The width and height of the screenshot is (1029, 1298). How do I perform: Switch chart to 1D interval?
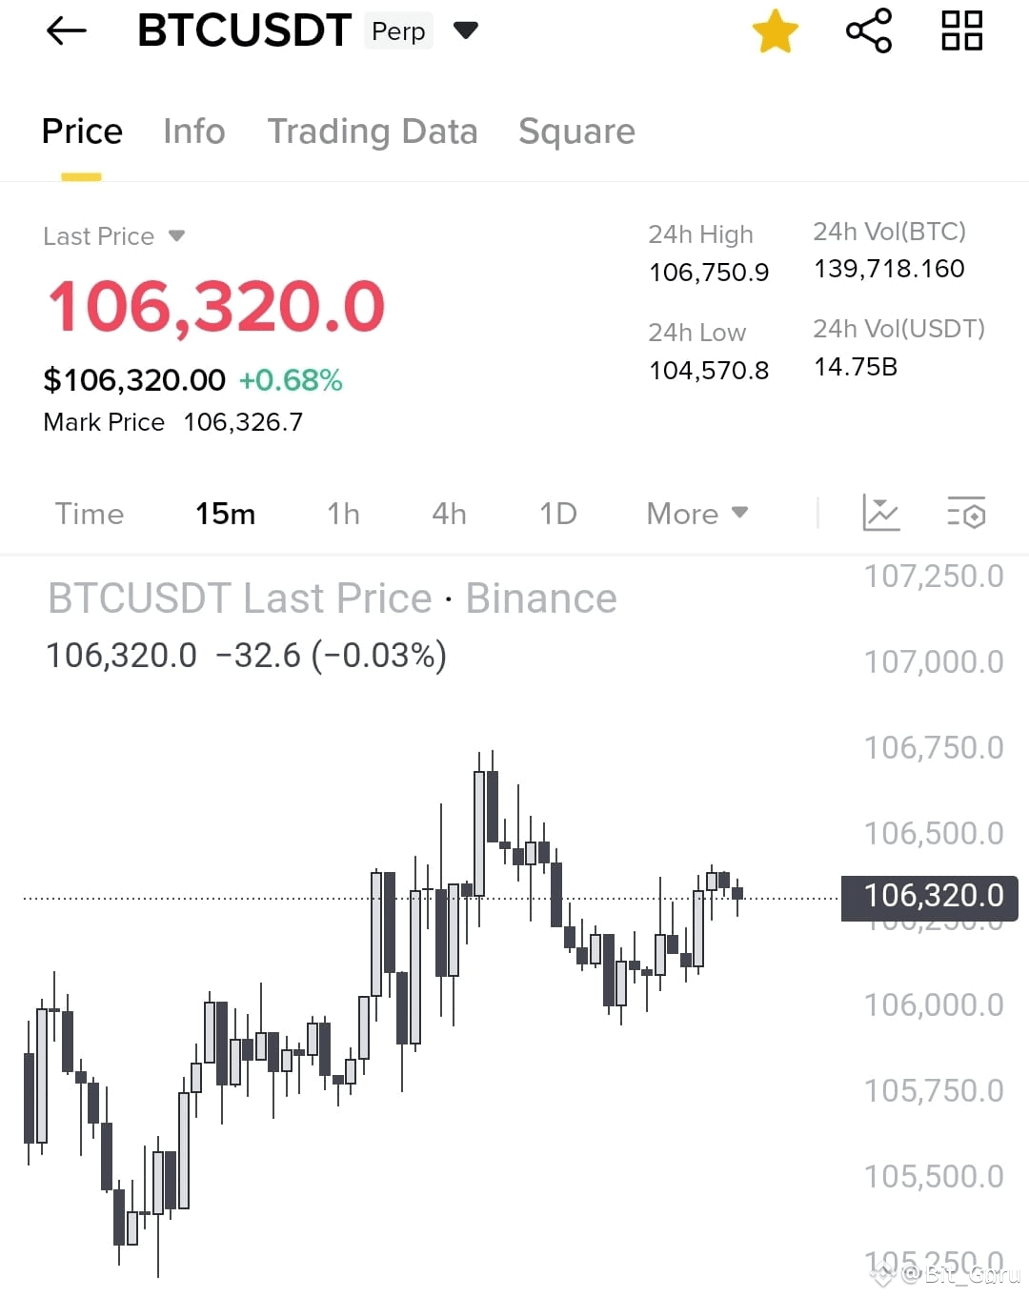pos(558,514)
